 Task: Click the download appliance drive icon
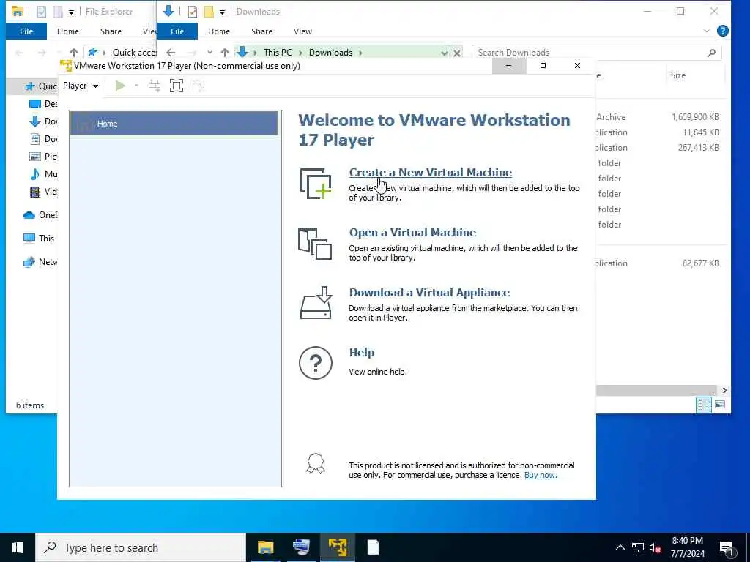315,303
